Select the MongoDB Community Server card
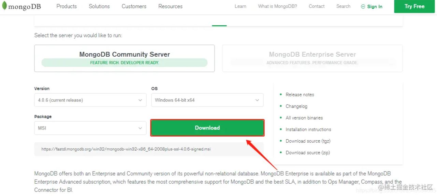 [x=125, y=58]
